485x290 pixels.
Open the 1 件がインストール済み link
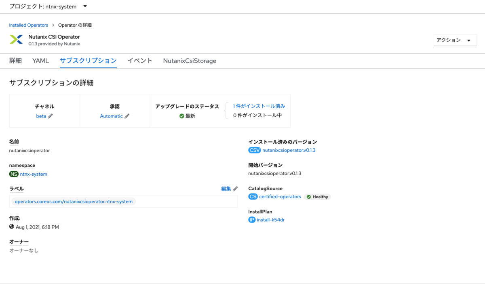259,106
